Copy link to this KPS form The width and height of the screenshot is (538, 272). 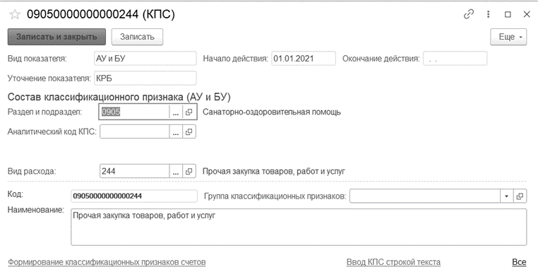pyautogui.click(x=469, y=14)
